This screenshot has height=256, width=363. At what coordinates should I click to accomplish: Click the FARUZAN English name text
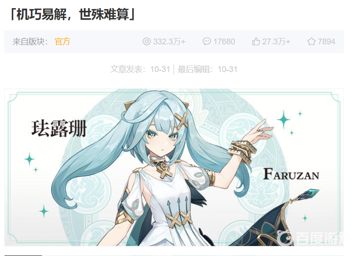(x=291, y=174)
